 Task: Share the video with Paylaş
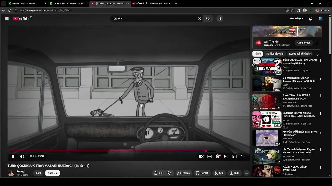click(x=183, y=173)
